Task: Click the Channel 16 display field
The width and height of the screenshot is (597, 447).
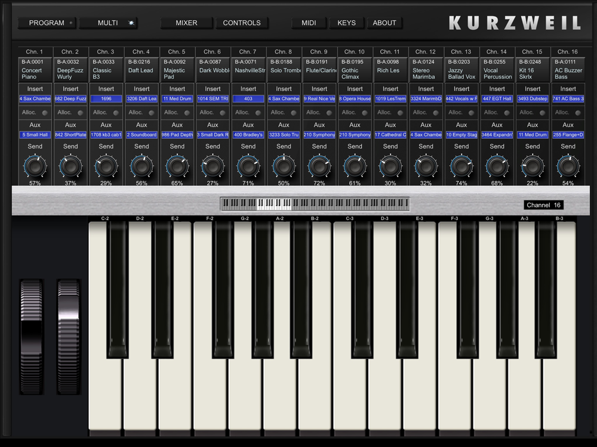Action: pos(543,205)
